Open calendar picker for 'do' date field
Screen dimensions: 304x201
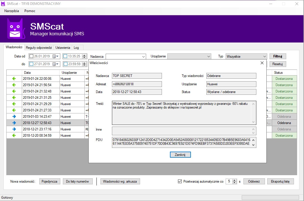point(55,64)
